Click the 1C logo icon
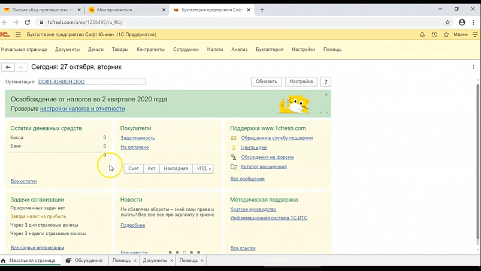Image resolution: width=481 pixels, height=271 pixels. [5, 35]
